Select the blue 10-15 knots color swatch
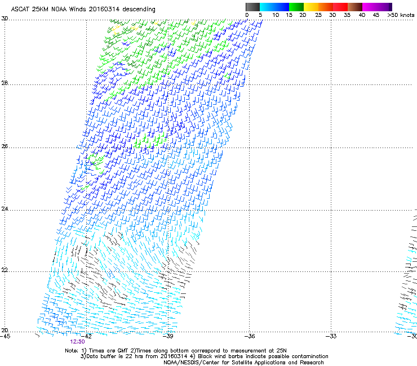The width and height of the screenshot is (417, 366). [x=282, y=7]
